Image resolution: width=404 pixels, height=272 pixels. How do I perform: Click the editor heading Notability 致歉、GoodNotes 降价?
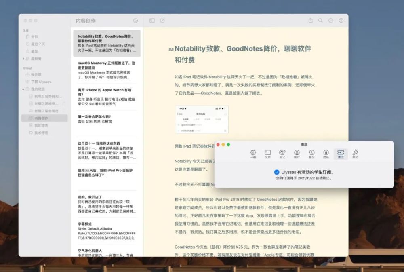(243, 54)
